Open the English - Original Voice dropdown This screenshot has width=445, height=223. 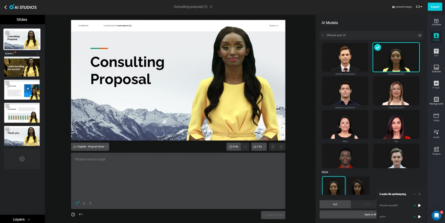(x=90, y=147)
